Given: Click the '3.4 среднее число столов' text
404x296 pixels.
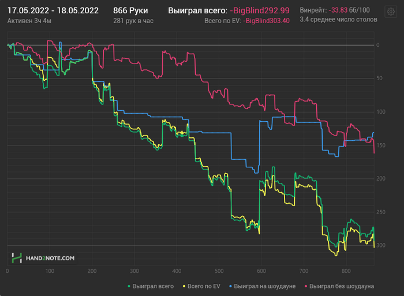Looking at the screenshot, I should pos(339,20).
